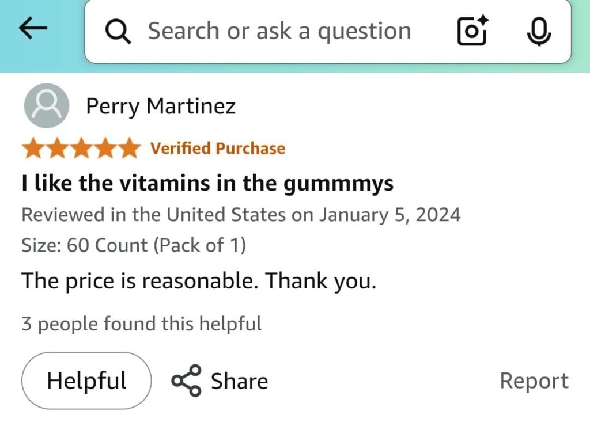Click the third orange rating star
Image resolution: width=590 pixels, height=426 pixels.
[x=81, y=149]
